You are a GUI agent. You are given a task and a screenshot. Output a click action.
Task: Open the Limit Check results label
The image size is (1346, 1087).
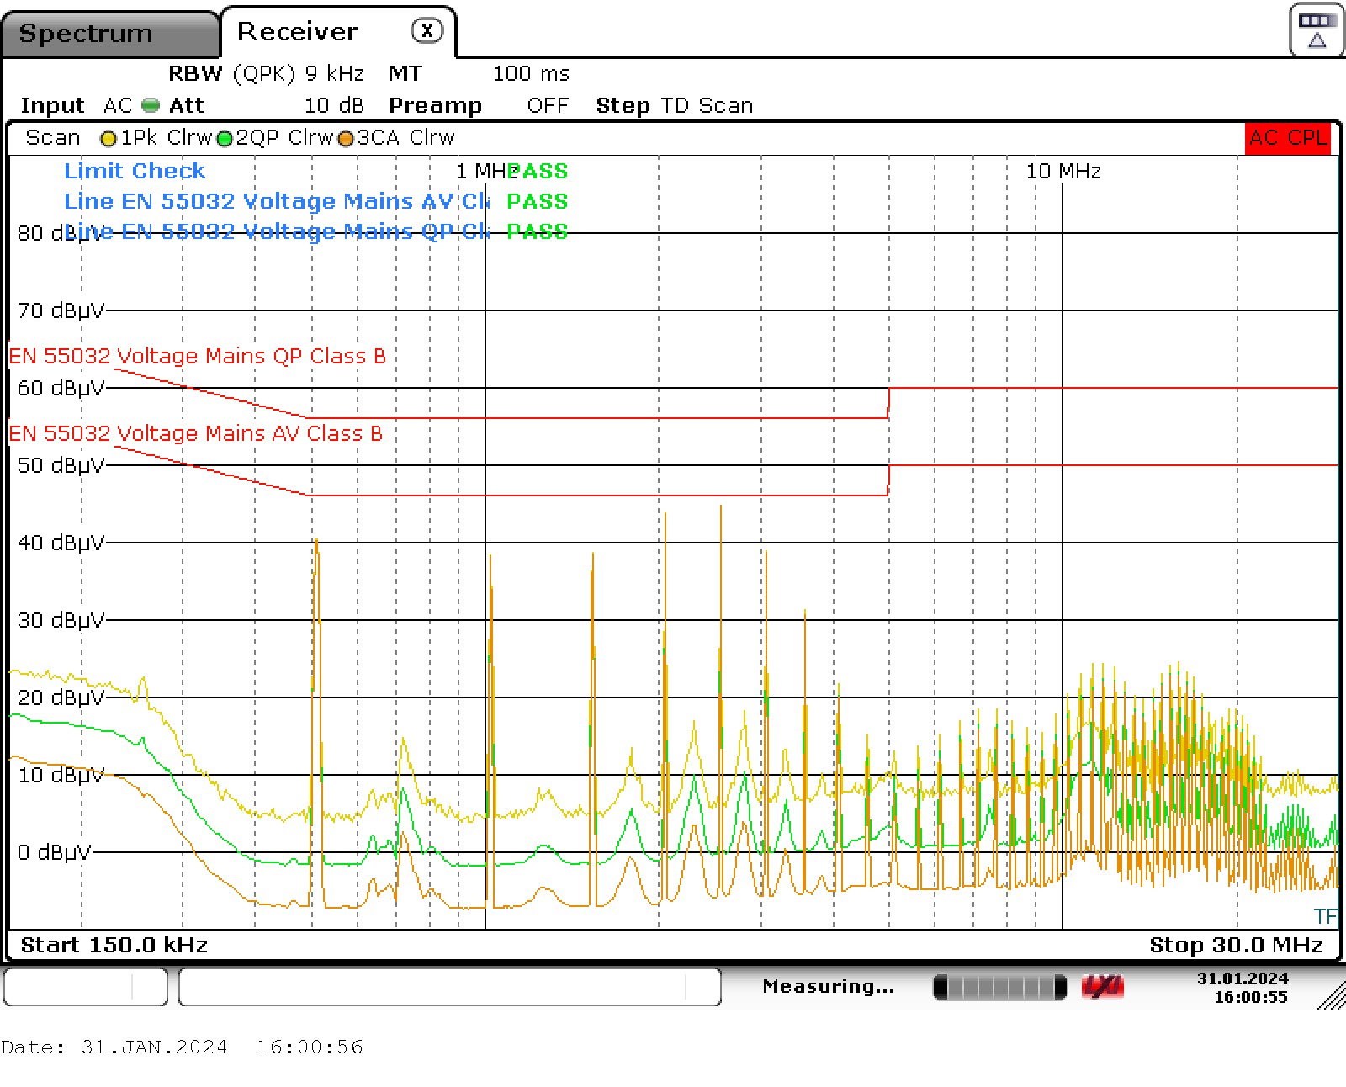click(x=135, y=171)
